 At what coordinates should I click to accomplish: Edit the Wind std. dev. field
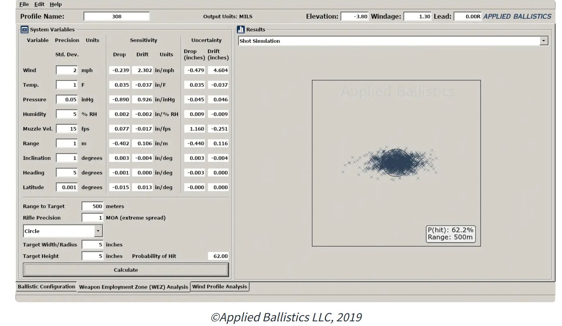(x=67, y=70)
